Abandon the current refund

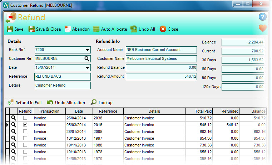pos(77,29)
